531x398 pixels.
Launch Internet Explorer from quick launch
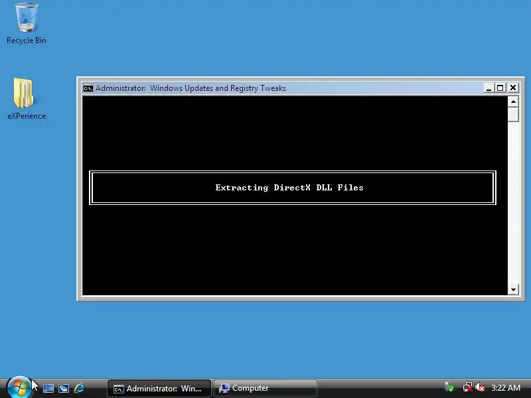79,388
